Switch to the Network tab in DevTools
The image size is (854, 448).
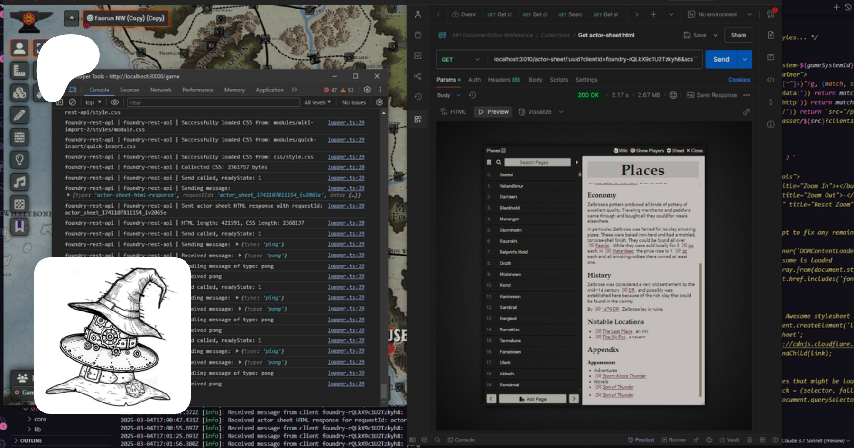click(161, 90)
